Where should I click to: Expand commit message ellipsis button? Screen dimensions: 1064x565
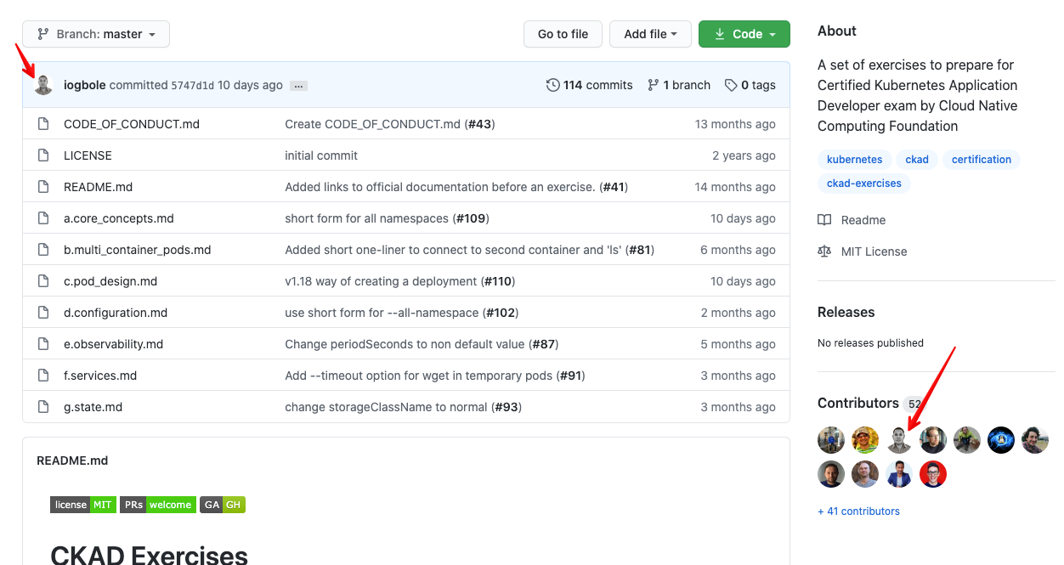[x=298, y=86]
